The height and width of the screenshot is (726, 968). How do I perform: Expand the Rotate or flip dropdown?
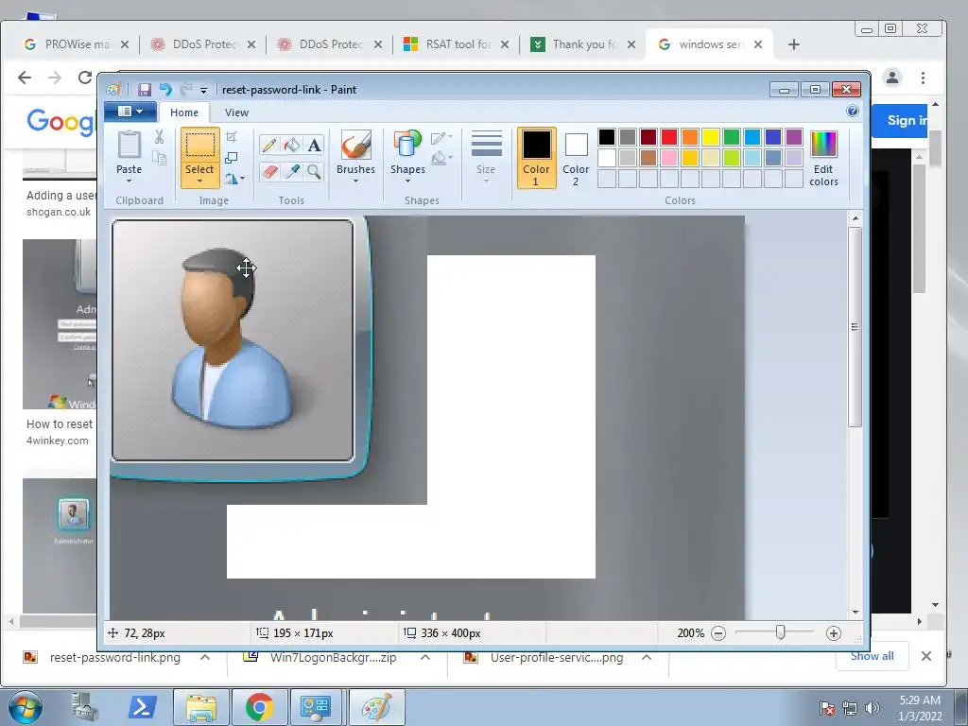tap(234, 179)
